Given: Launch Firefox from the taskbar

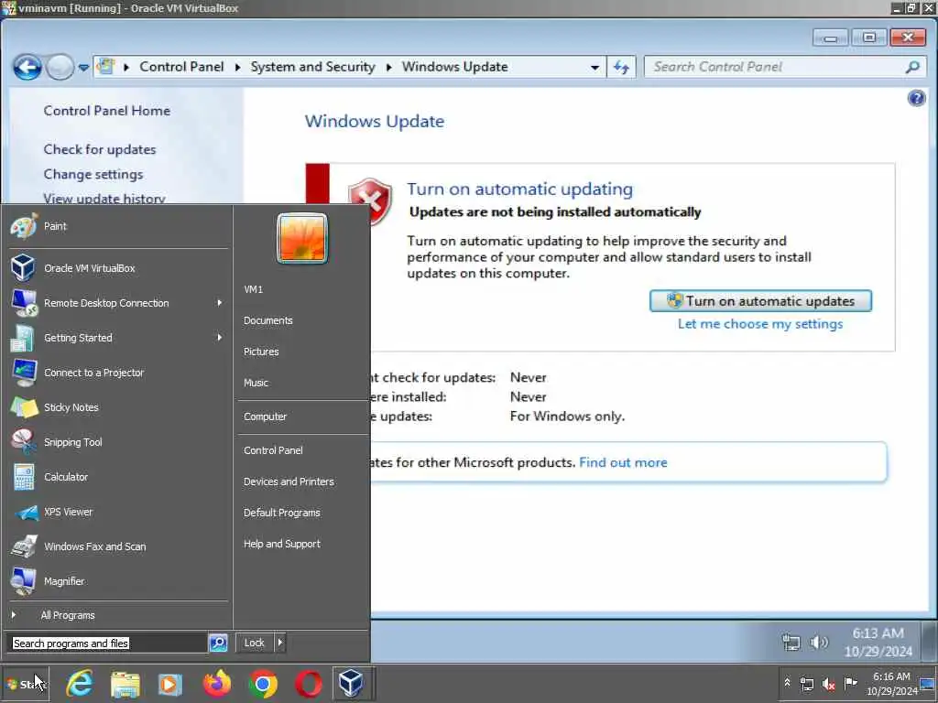Looking at the screenshot, I should point(216,684).
